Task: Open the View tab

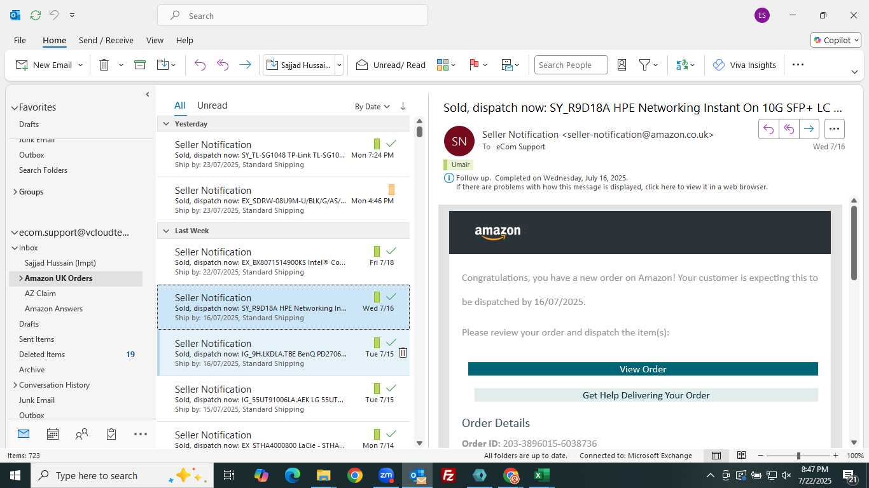Action: (x=155, y=40)
